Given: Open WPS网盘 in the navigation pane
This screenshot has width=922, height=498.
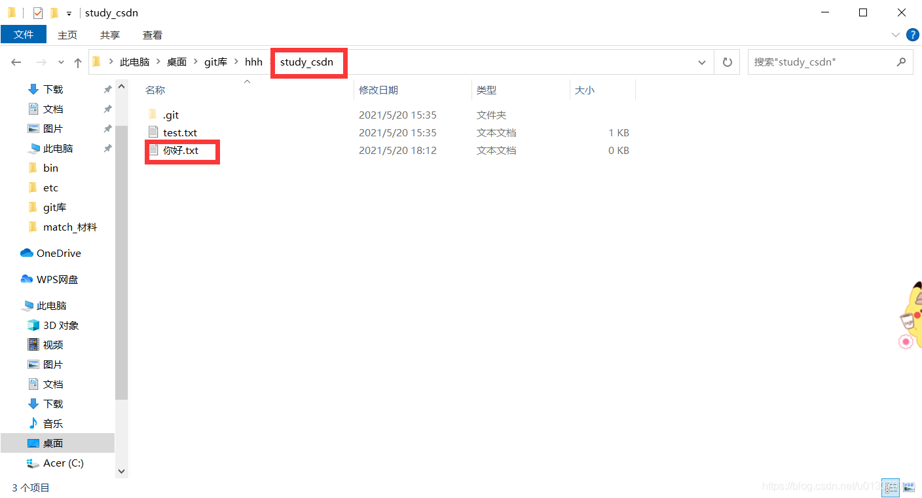Looking at the screenshot, I should 58,279.
